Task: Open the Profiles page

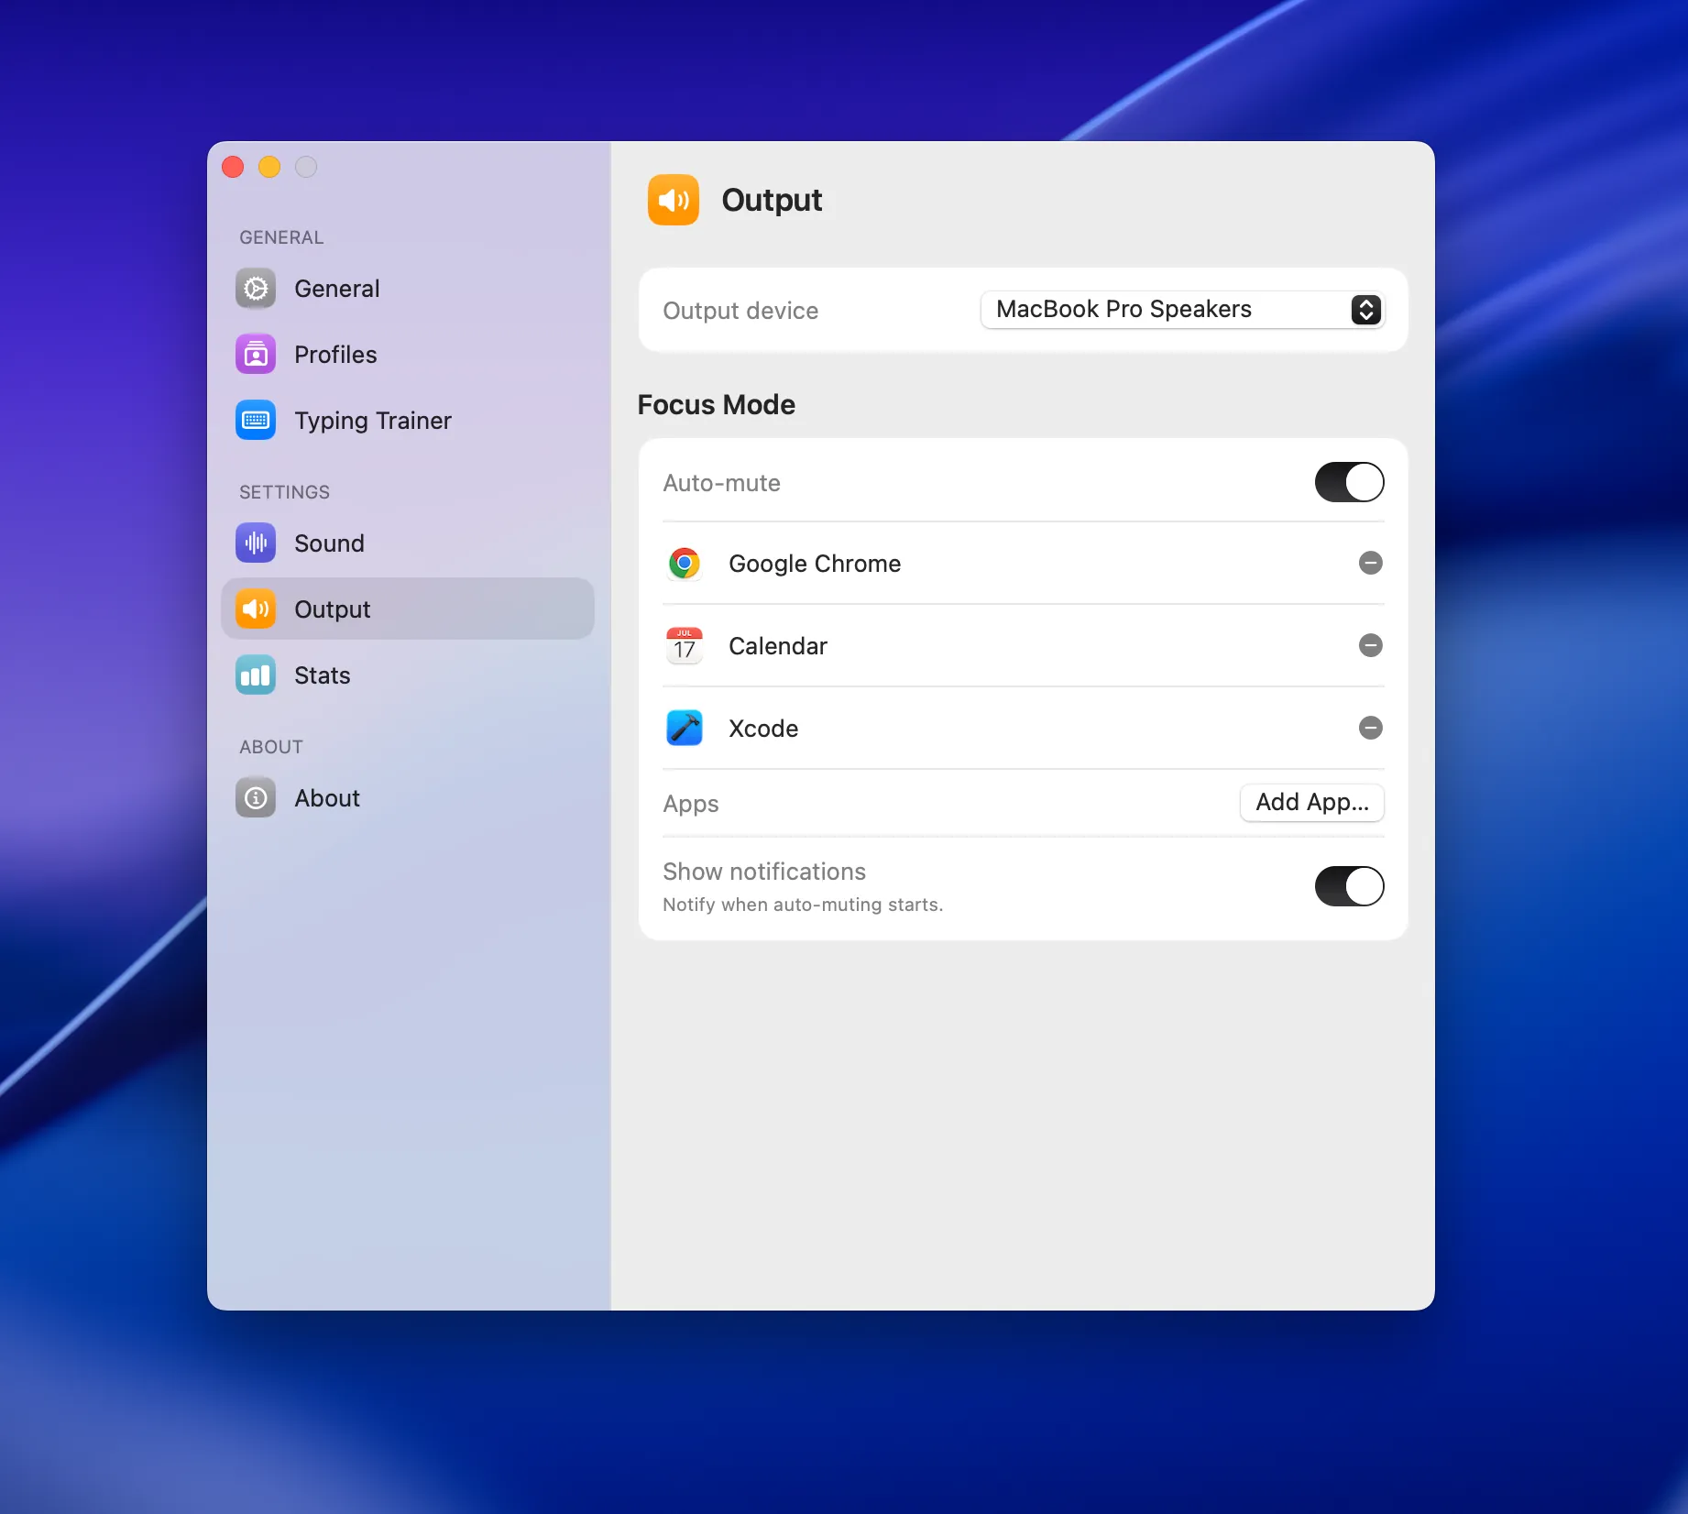Action: 408,355
